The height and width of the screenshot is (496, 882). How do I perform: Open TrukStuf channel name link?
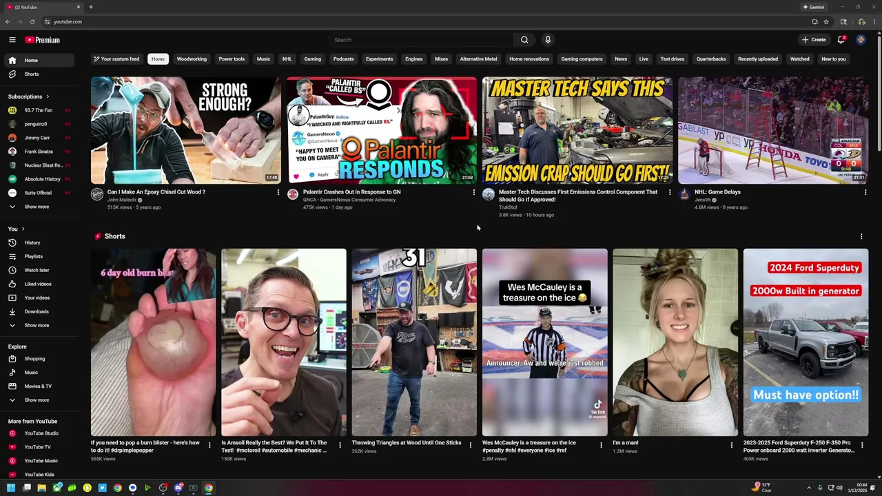pos(508,207)
